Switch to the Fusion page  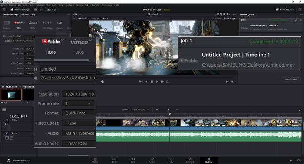152,160
